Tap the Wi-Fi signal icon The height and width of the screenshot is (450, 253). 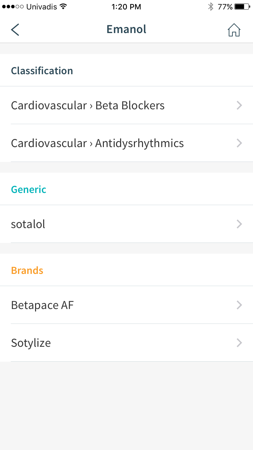(x=63, y=7)
